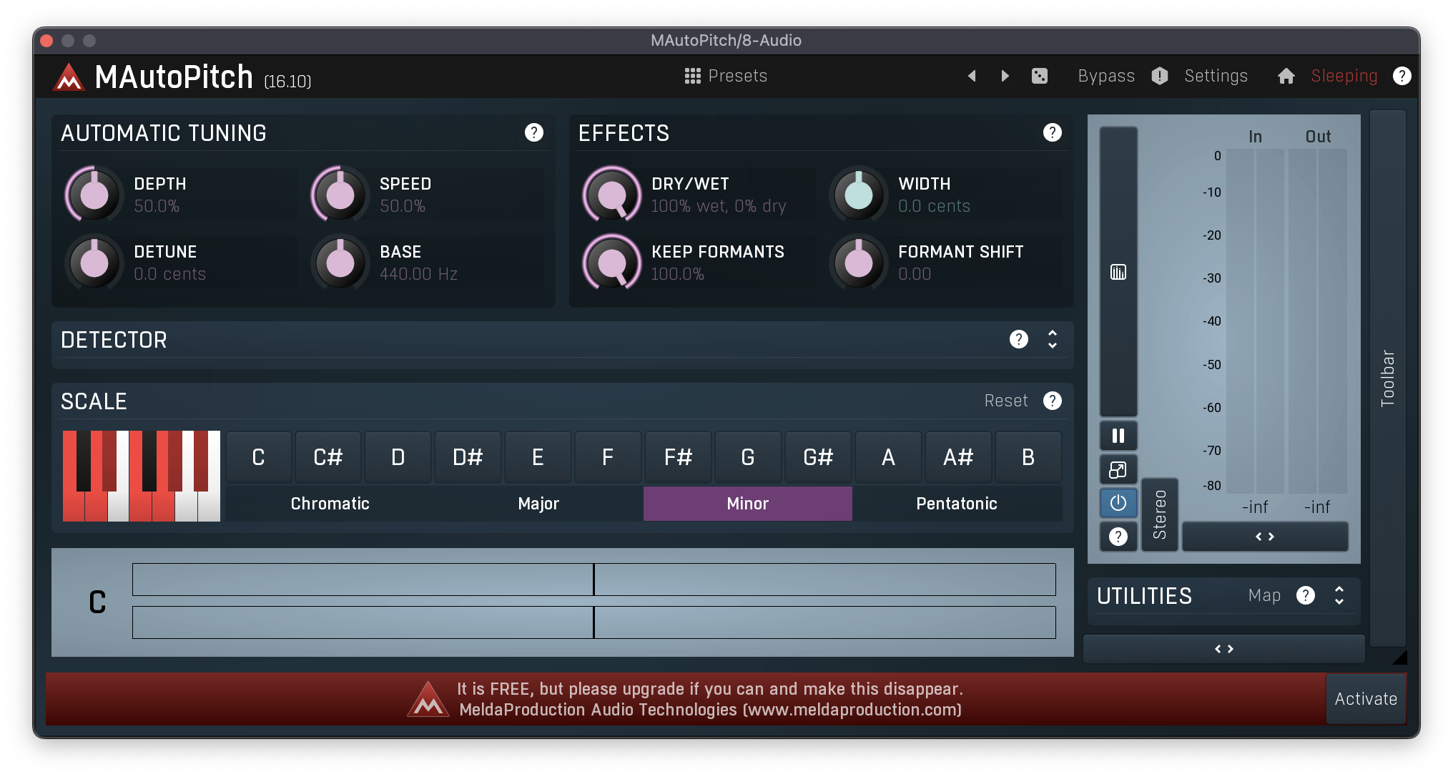
Task: Load the previous preset arrow
Action: point(972,76)
